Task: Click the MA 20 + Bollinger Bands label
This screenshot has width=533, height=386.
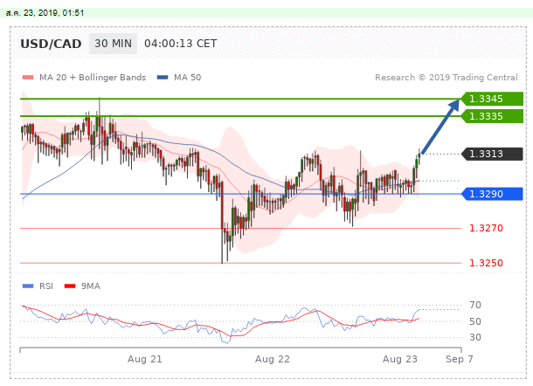Action: coord(93,78)
